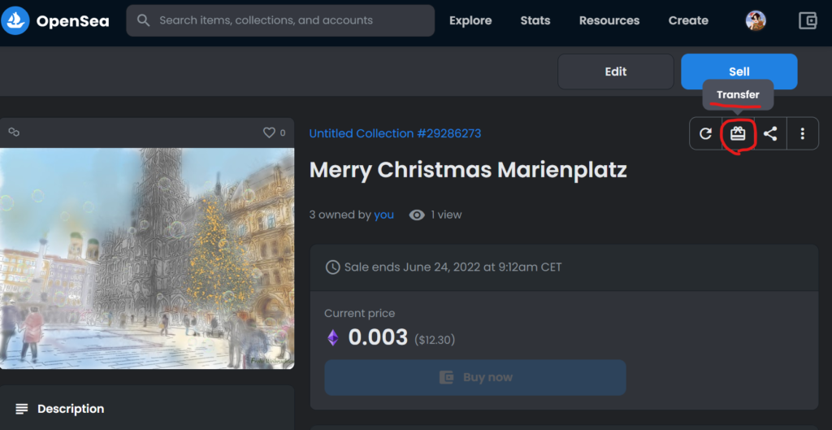Open the profile avatar menu
Viewport: 832px width, 430px height.
pyautogui.click(x=756, y=20)
